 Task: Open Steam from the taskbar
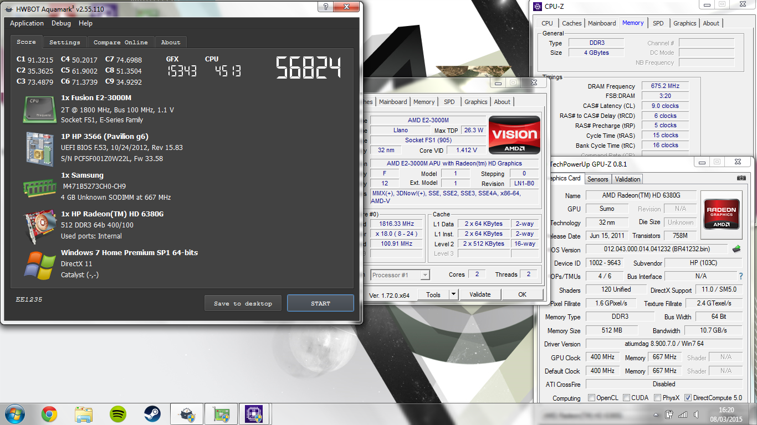pyautogui.click(x=152, y=414)
